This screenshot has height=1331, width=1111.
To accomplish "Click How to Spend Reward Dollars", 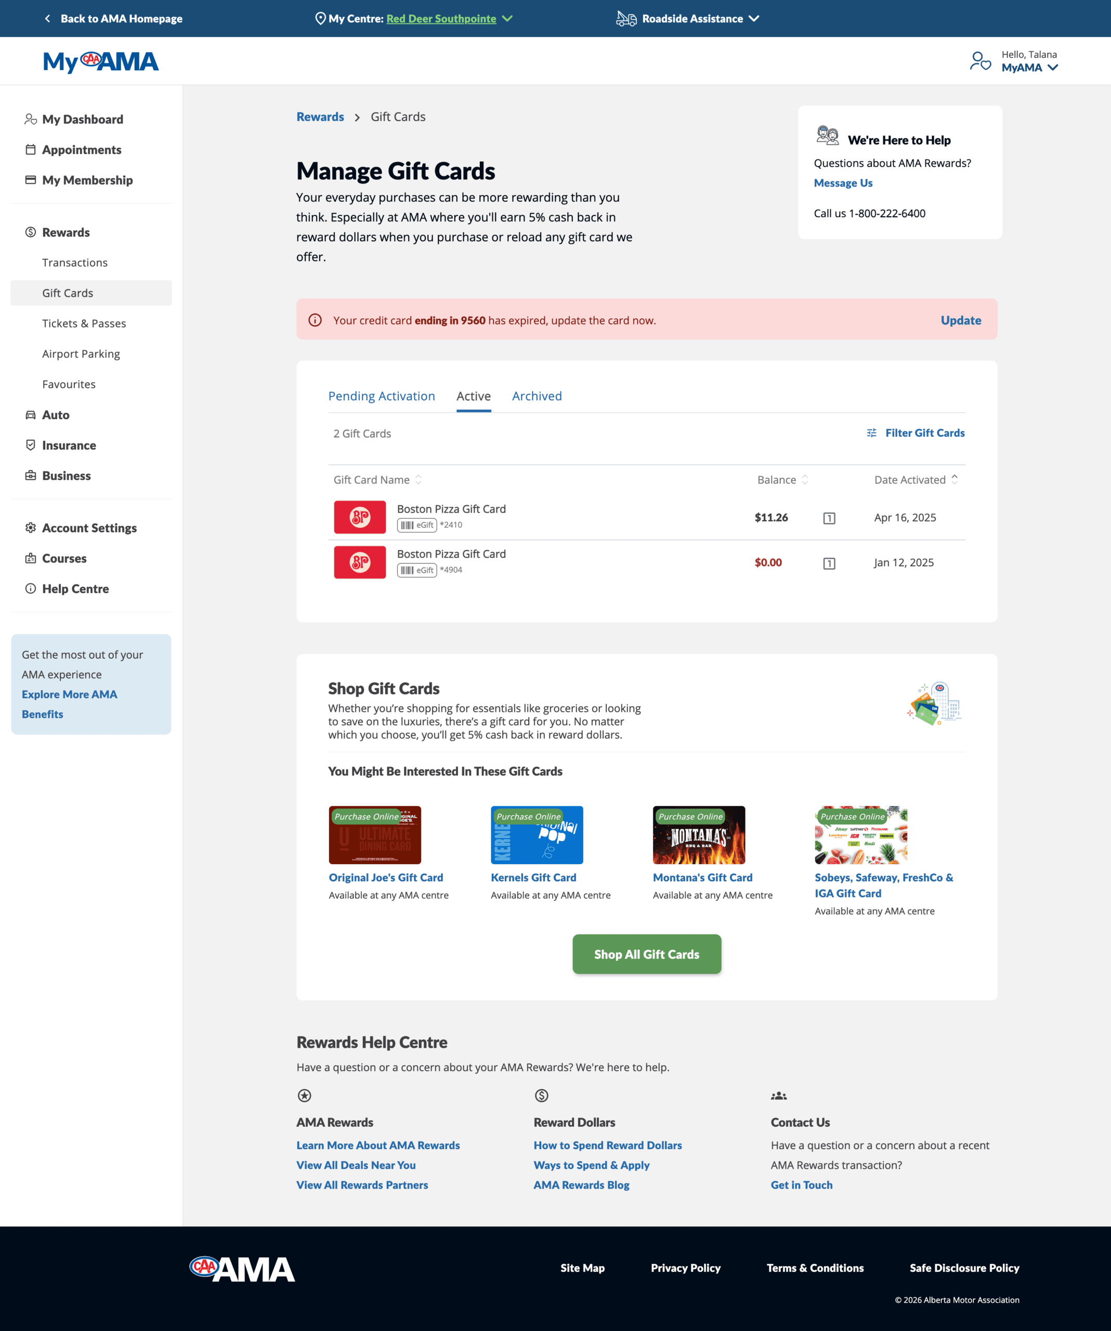I will tap(607, 1145).
